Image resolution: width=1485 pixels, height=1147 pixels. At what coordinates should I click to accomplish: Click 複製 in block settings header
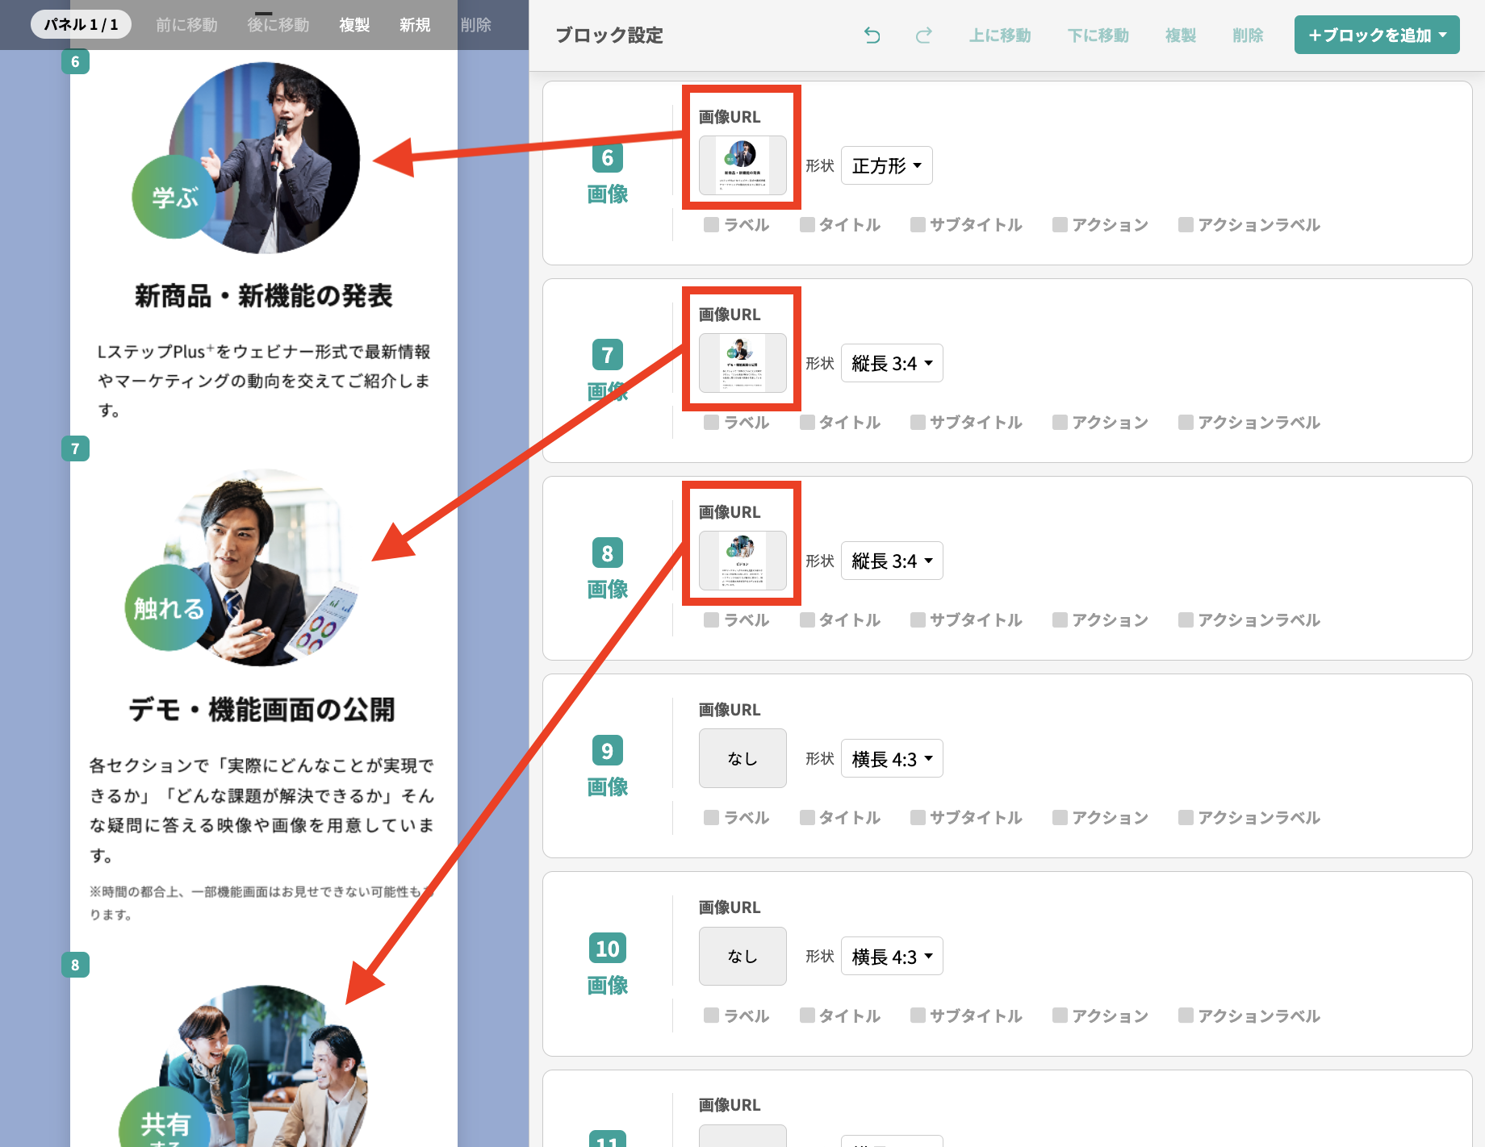pyautogui.click(x=1181, y=35)
